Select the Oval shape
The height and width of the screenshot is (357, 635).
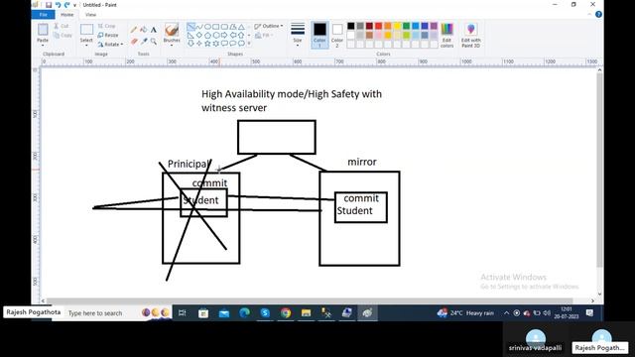coord(207,27)
